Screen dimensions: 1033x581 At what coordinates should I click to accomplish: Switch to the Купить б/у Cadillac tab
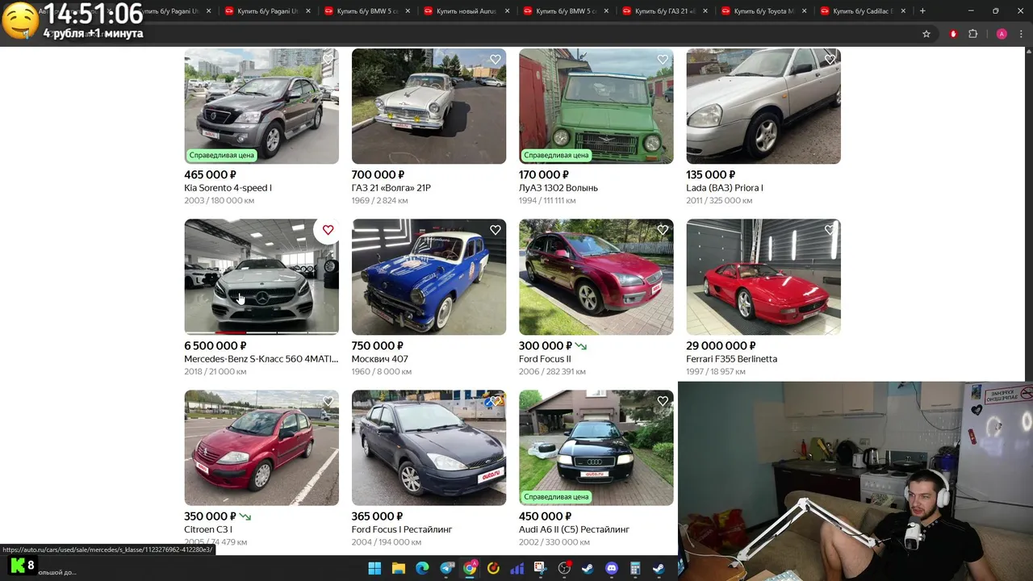pos(864,11)
